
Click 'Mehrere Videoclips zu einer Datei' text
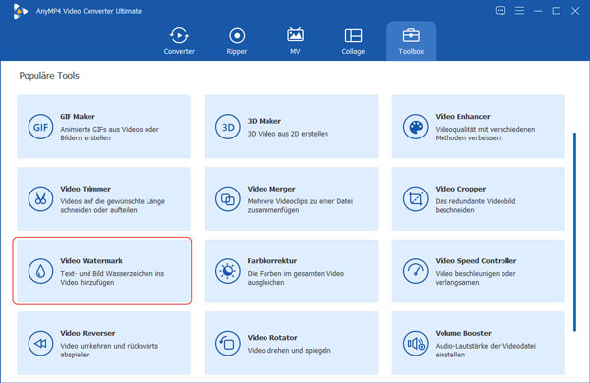pyautogui.click(x=300, y=201)
